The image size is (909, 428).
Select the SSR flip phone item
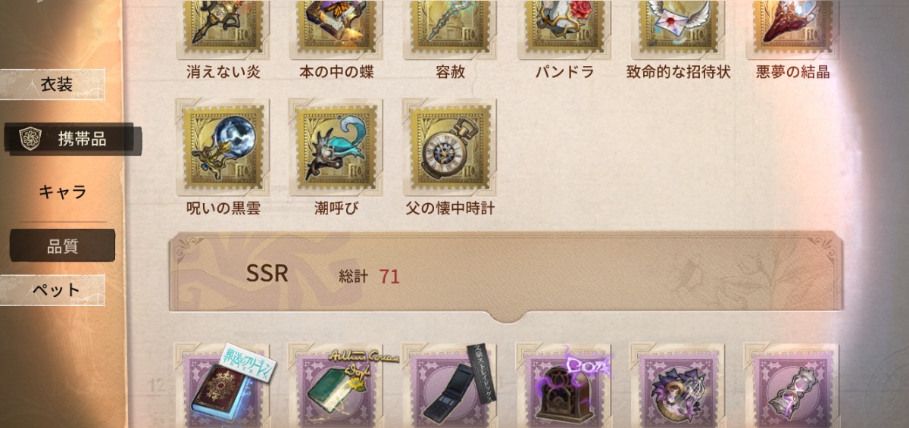tap(449, 386)
